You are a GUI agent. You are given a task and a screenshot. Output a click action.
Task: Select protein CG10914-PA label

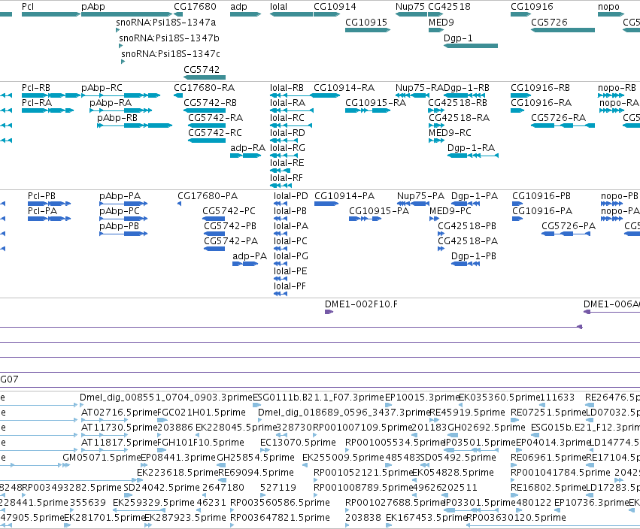[x=344, y=196]
